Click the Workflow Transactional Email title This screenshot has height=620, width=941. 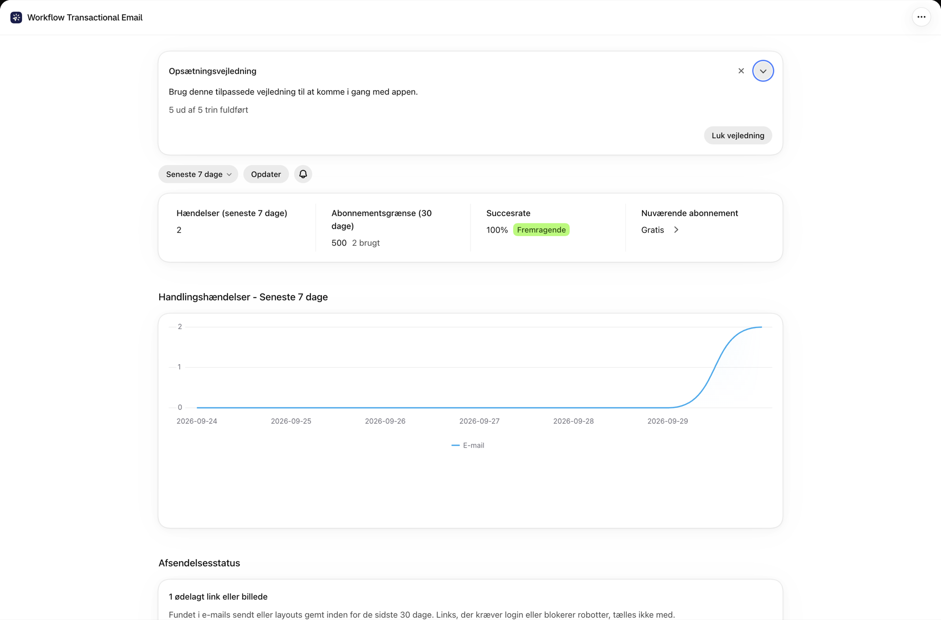tap(85, 18)
